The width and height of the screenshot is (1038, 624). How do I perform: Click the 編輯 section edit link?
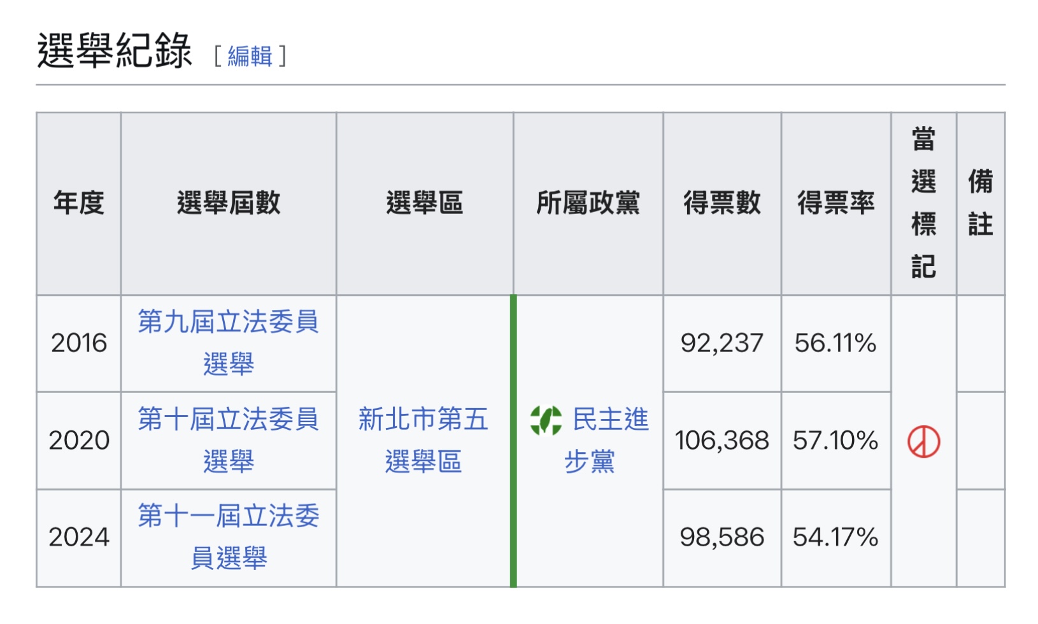[x=250, y=56]
